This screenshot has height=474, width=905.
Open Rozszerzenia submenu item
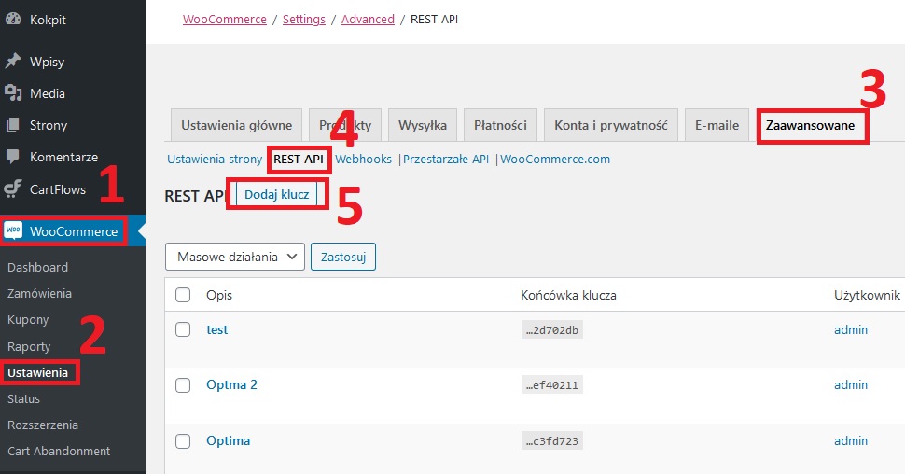point(43,425)
